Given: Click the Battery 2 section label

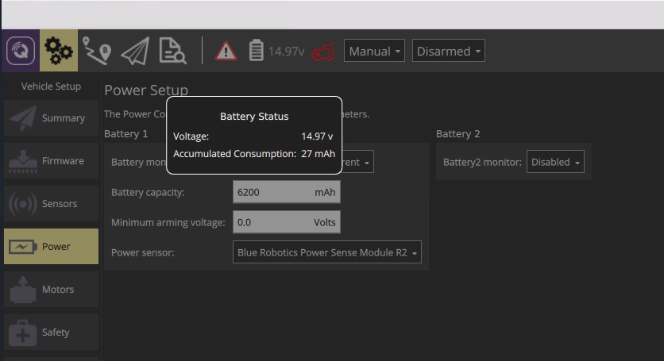Looking at the screenshot, I should click(x=457, y=134).
